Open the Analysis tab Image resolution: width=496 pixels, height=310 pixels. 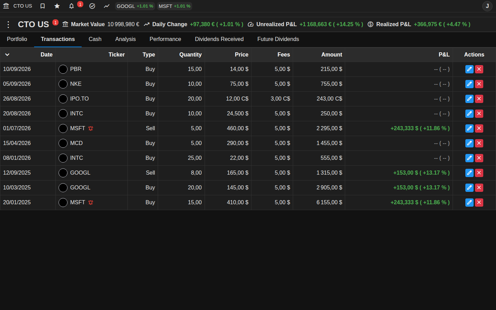[x=125, y=39]
